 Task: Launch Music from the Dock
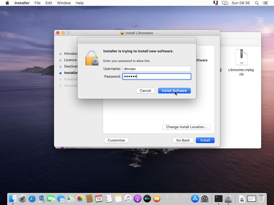coord(128,199)
